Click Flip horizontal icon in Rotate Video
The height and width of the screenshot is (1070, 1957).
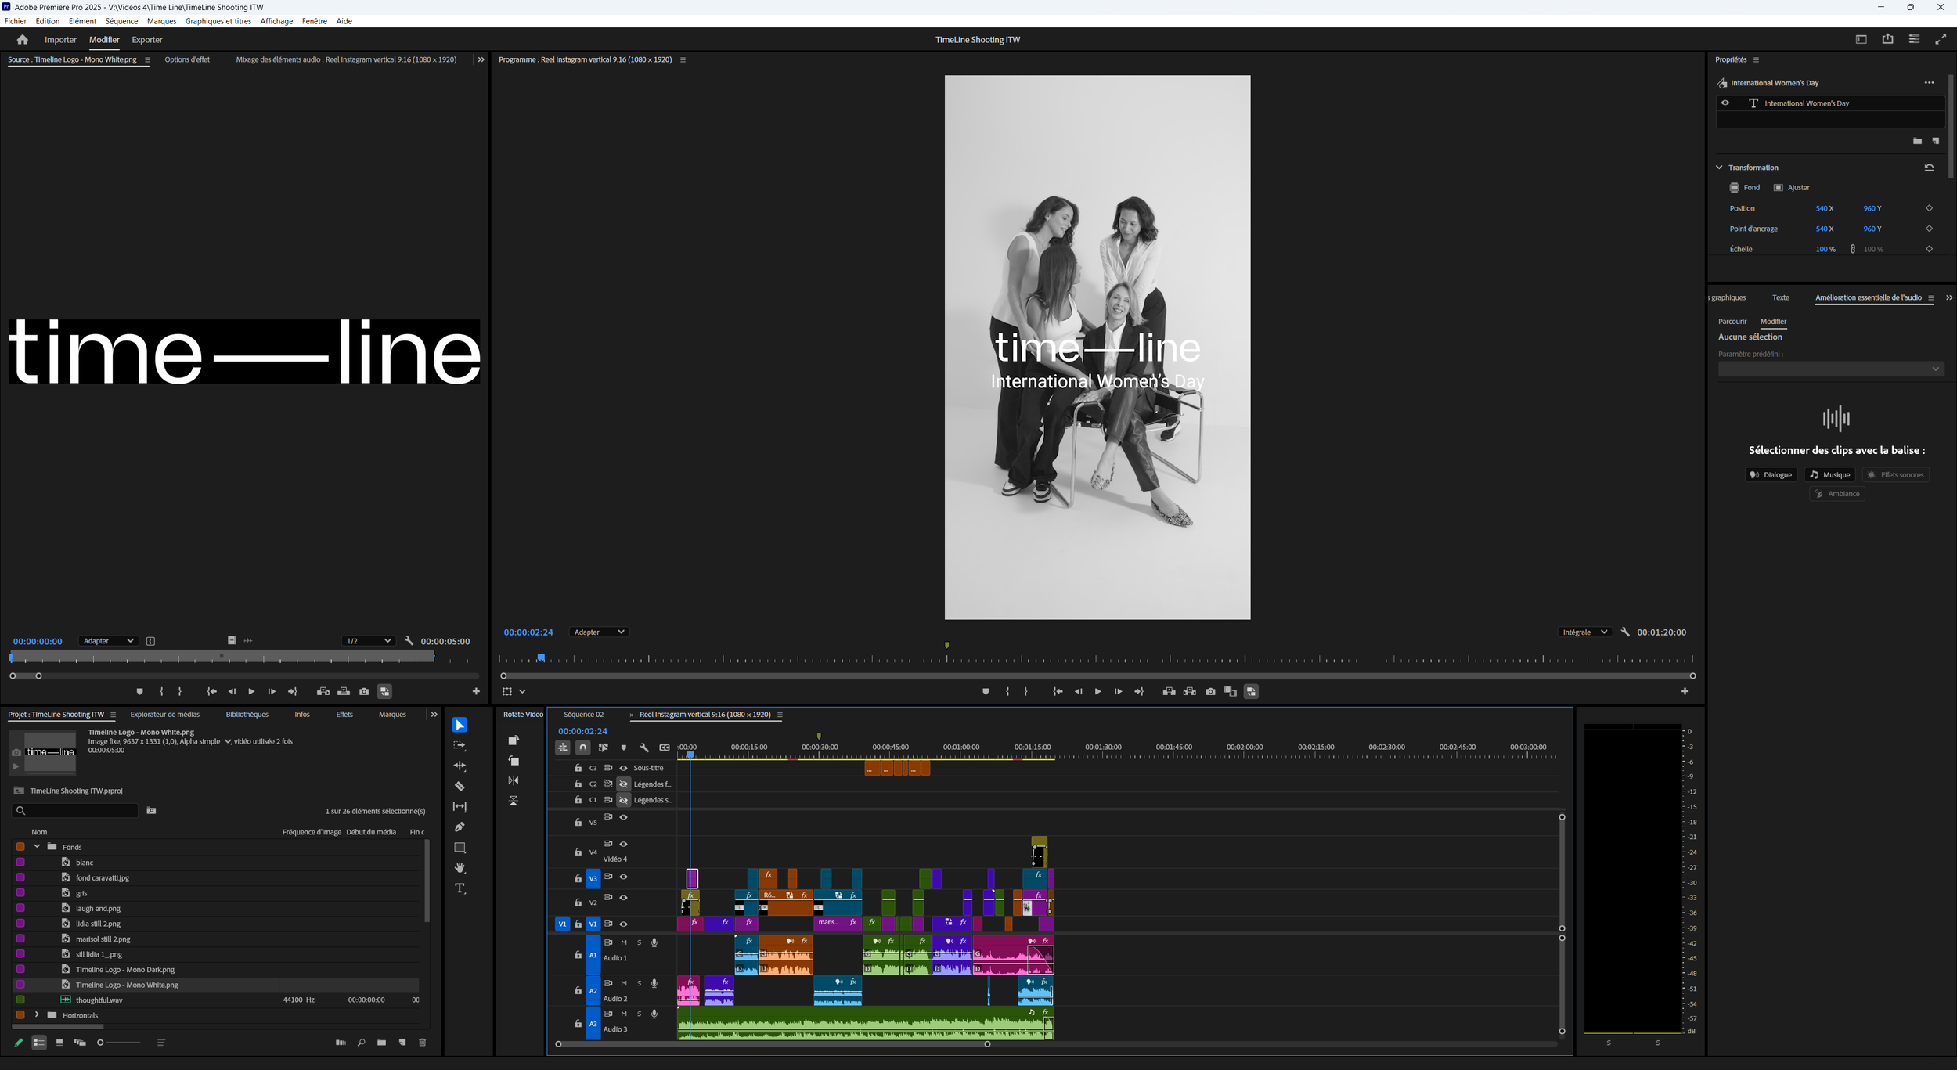click(514, 780)
